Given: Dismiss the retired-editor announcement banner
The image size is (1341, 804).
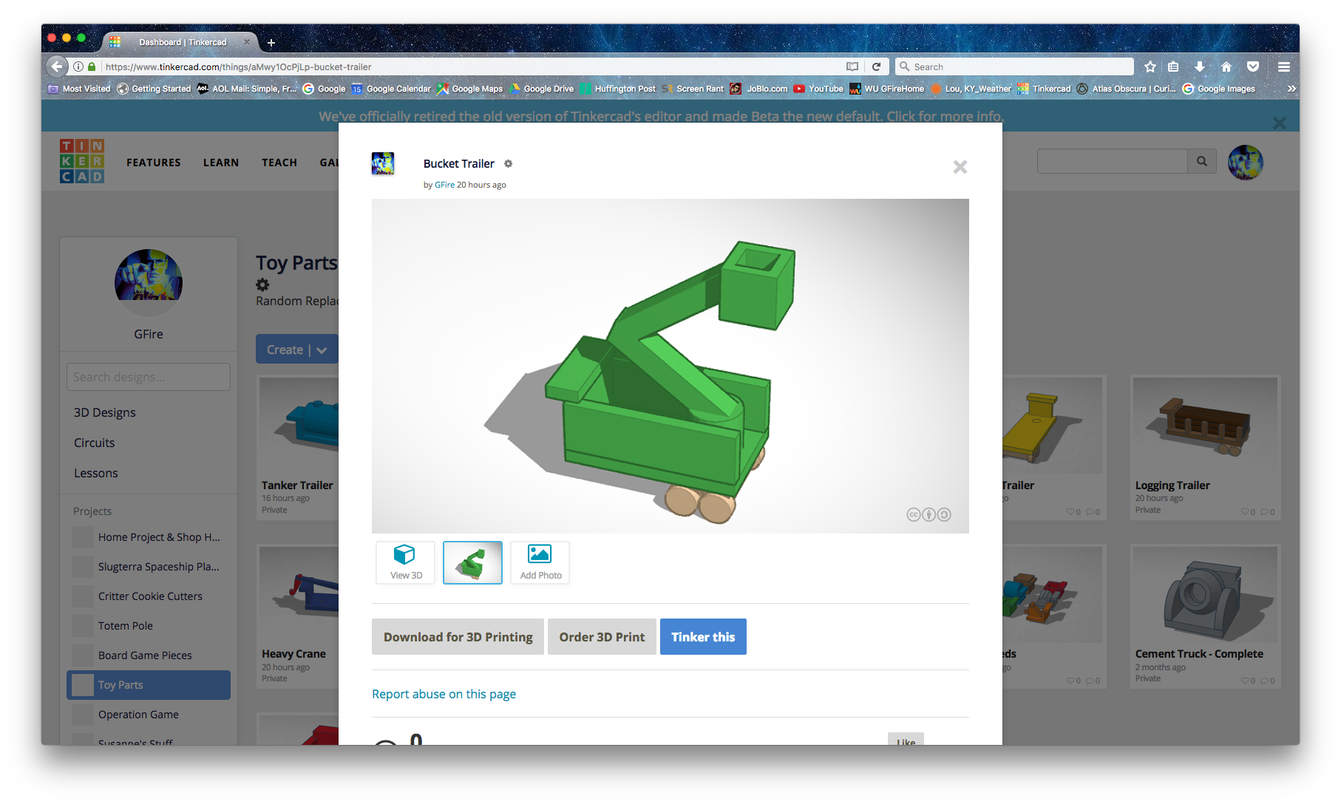Looking at the screenshot, I should 1280,123.
